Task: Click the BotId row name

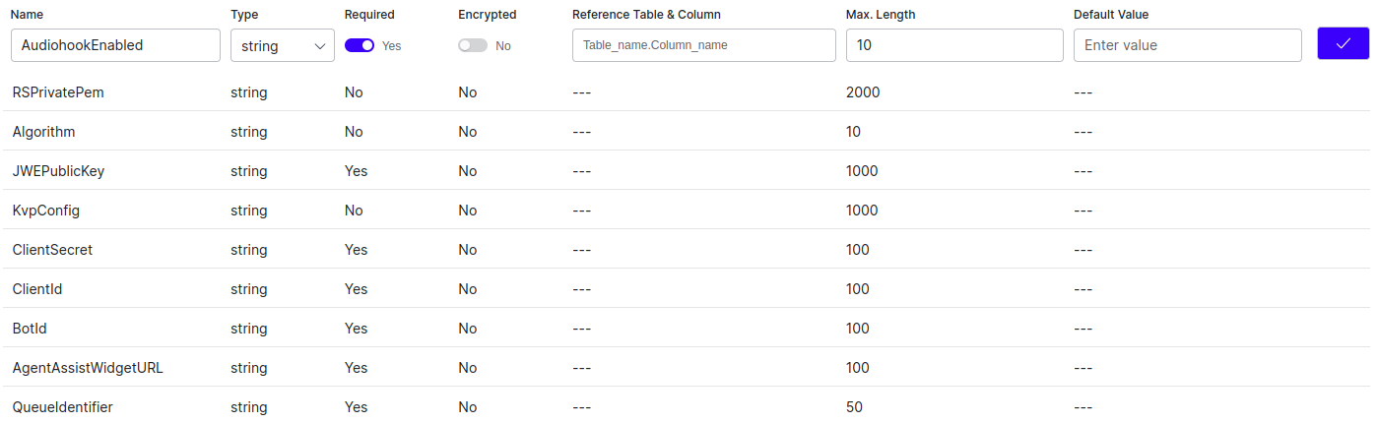Action: click(x=31, y=329)
